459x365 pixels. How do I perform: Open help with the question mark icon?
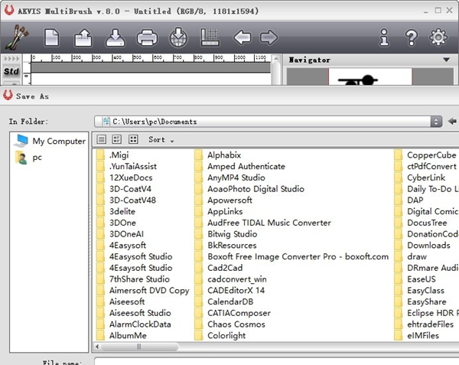point(412,37)
